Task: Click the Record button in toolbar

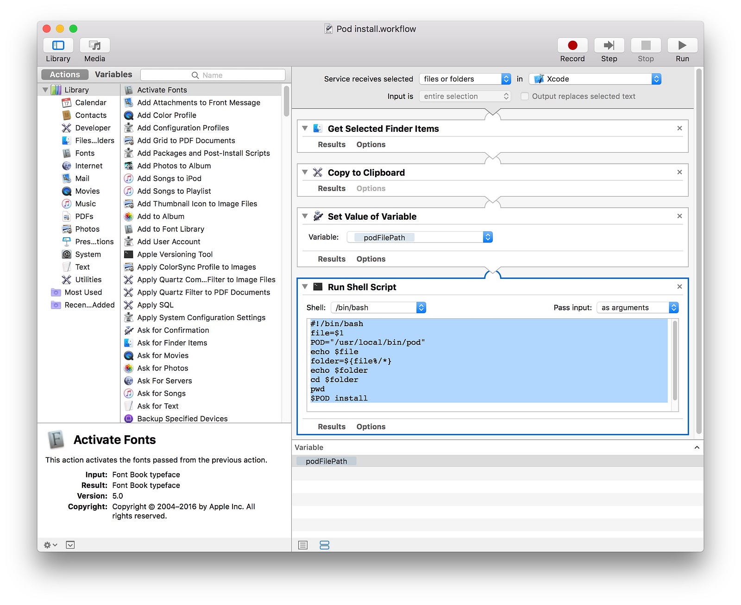Action: coord(572,45)
